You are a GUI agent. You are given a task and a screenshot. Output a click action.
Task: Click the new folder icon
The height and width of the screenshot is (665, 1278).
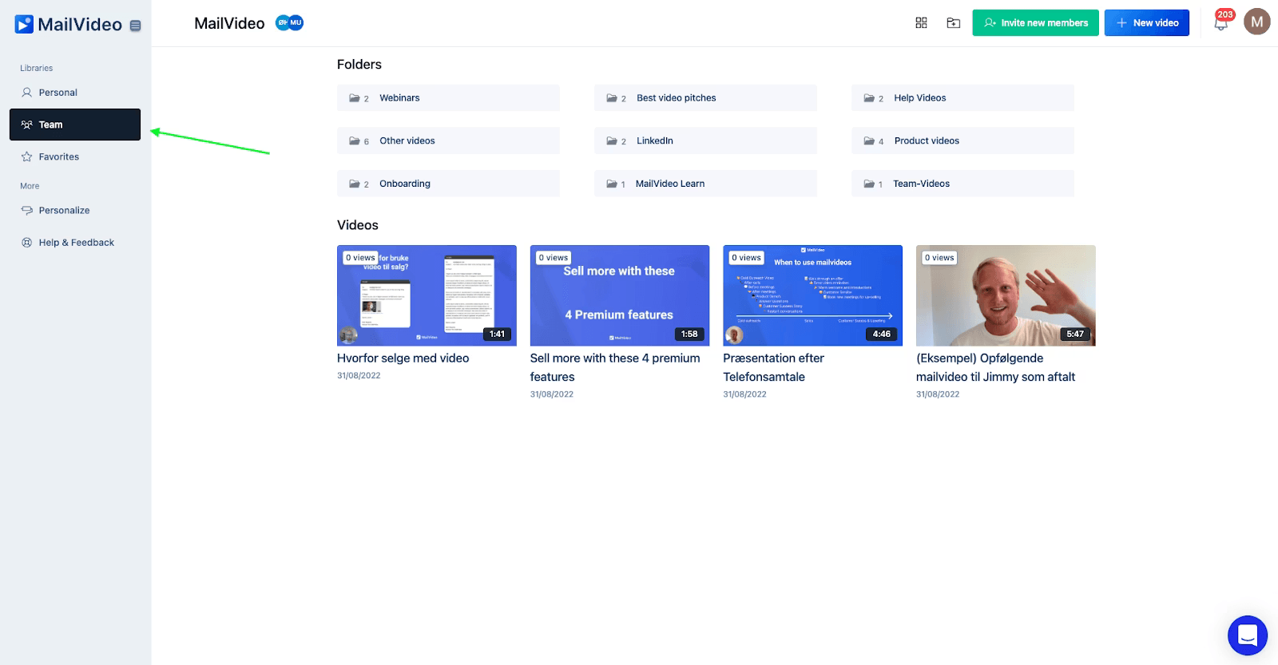[x=954, y=23]
